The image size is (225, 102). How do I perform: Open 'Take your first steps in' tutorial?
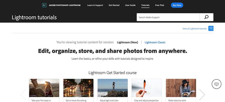(41, 100)
